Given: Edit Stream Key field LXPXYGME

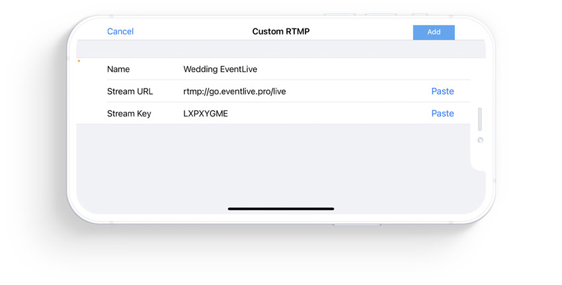Looking at the screenshot, I should pos(206,114).
